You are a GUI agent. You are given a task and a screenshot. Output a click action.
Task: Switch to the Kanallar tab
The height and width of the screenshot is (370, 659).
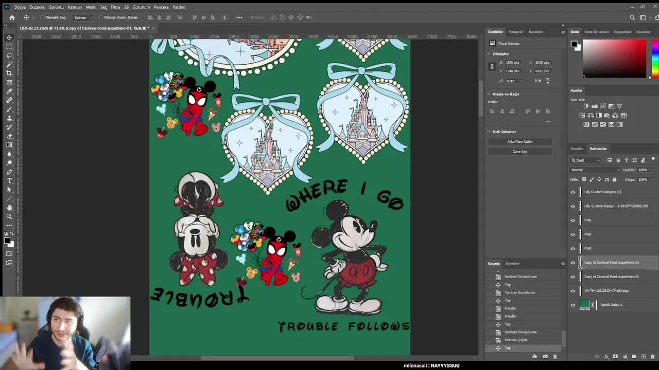click(x=577, y=149)
